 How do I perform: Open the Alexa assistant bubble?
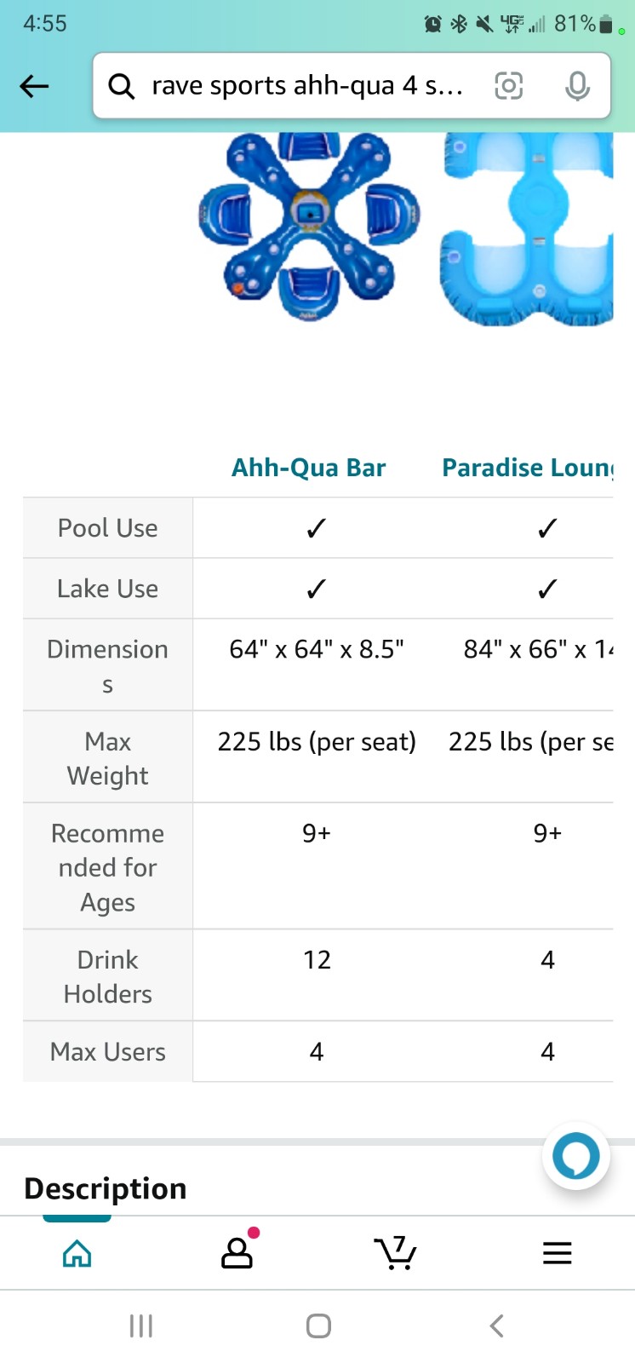click(576, 1156)
